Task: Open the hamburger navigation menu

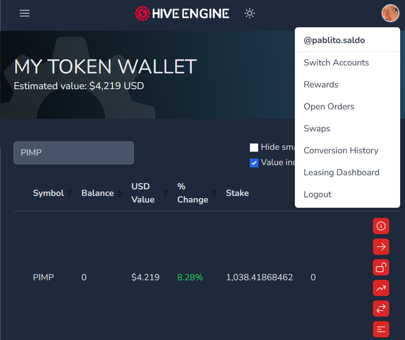Action: pyautogui.click(x=25, y=13)
